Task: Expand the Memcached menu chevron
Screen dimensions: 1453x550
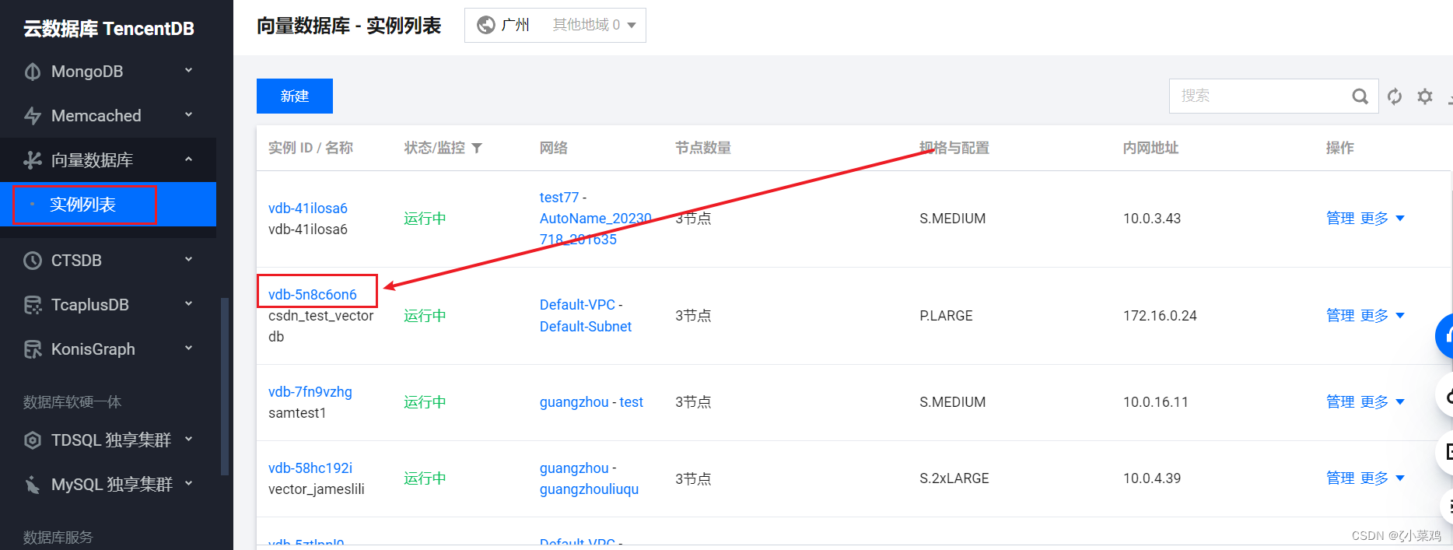Action: coord(188,115)
